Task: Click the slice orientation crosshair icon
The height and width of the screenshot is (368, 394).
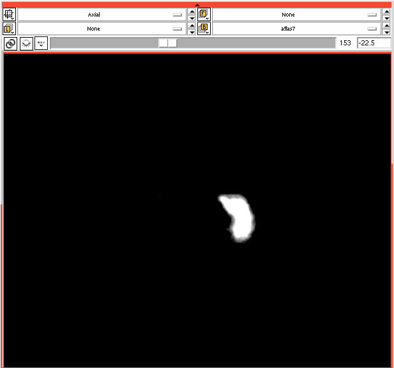Action: 10,15
